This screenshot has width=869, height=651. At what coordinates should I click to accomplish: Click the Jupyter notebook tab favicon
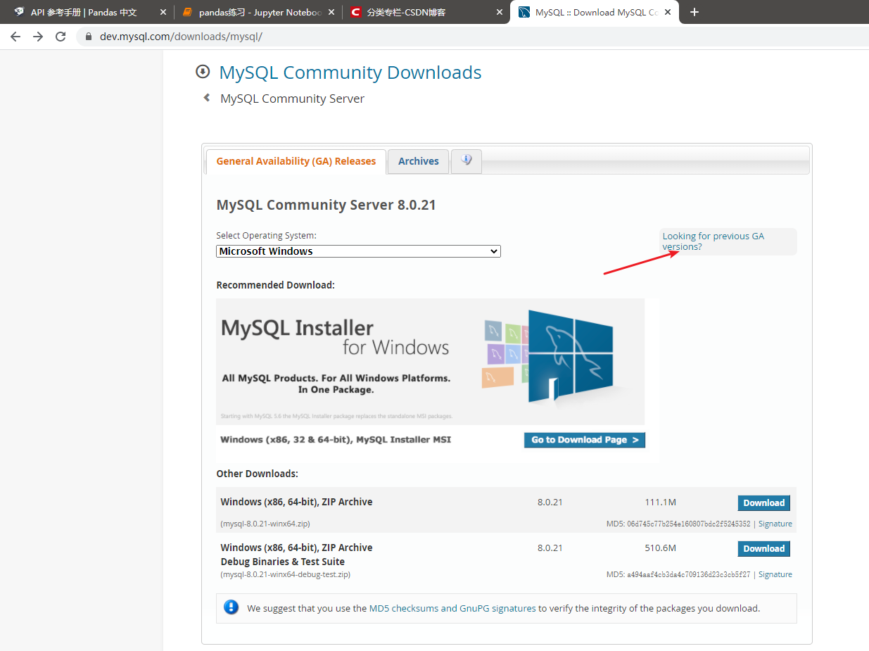pyautogui.click(x=187, y=13)
